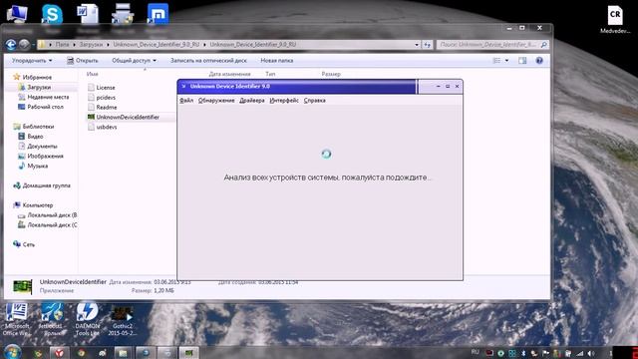The image size is (638, 359).
Task: Click Записать на оптический диск in Explorer
Action: coord(208,60)
